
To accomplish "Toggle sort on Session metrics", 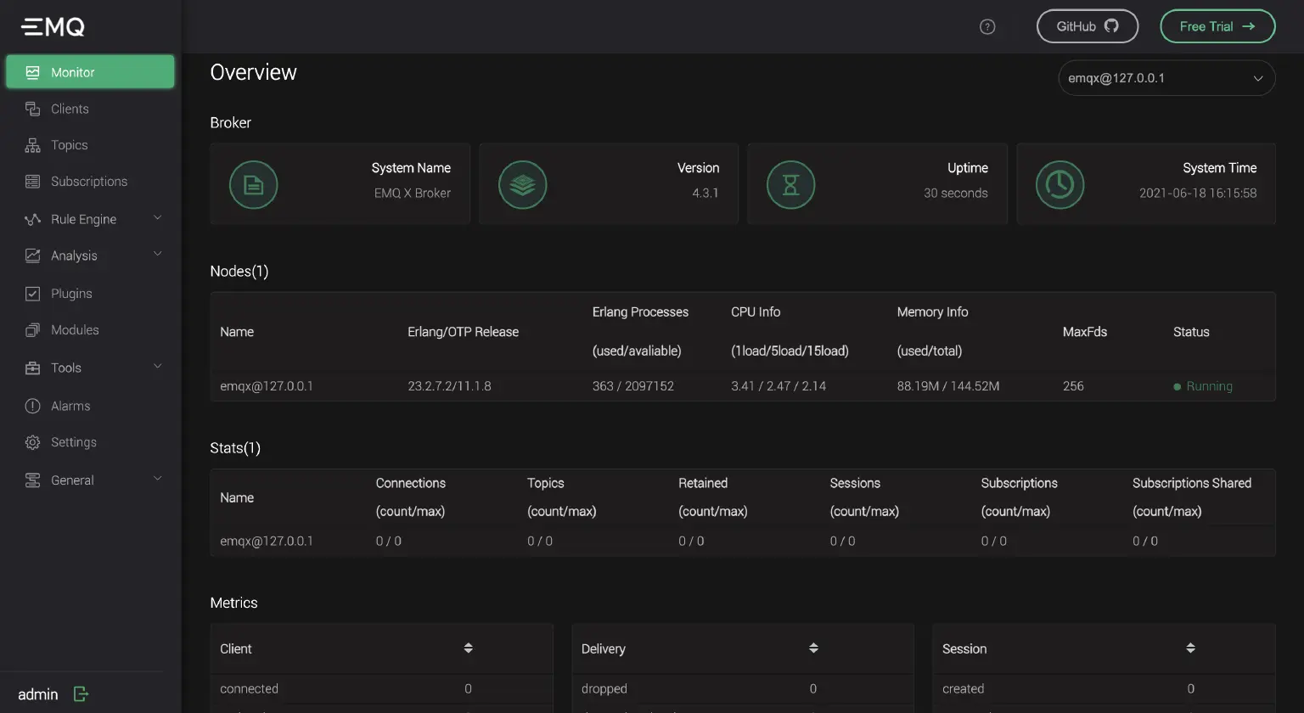I will 1190,648.
